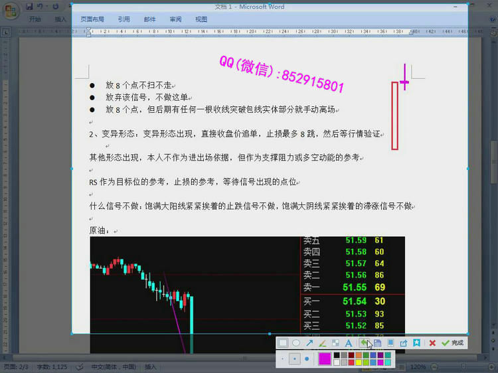Image resolution: width=498 pixels, height=373 pixels.
Task: Undo the last screenshot annotation
Action: (363, 342)
